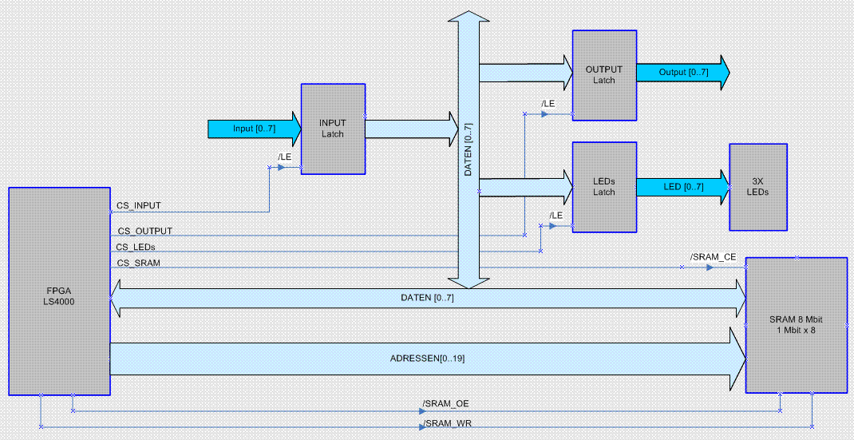Click the LEDs Latch block

604,187
